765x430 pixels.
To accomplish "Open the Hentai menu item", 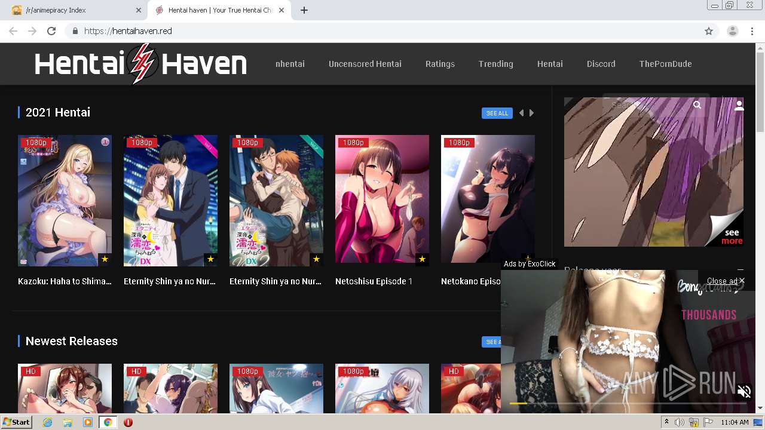I will point(550,64).
